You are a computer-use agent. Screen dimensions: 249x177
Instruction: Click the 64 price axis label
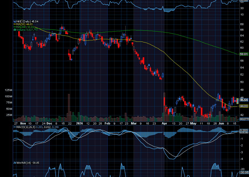242,36
